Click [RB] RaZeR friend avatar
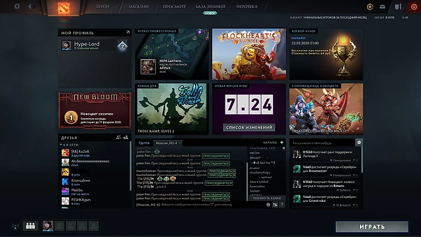Screen dimensions: 421x237 tap(65, 153)
